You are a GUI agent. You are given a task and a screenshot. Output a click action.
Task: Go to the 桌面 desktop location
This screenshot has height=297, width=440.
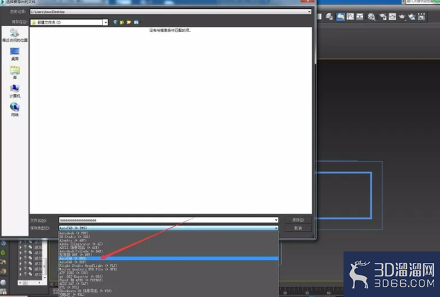click(15, 54)
